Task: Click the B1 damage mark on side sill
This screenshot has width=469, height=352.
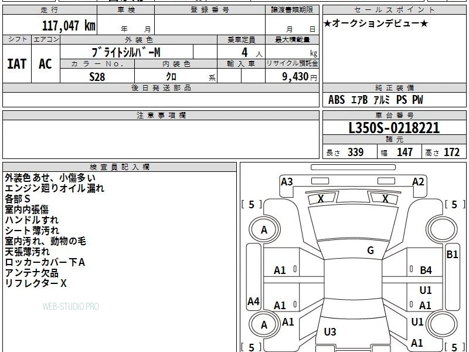Action: [x=452, y=255]
